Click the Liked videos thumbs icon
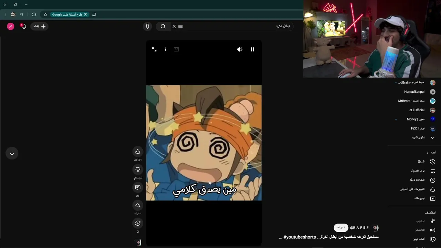 433,189
